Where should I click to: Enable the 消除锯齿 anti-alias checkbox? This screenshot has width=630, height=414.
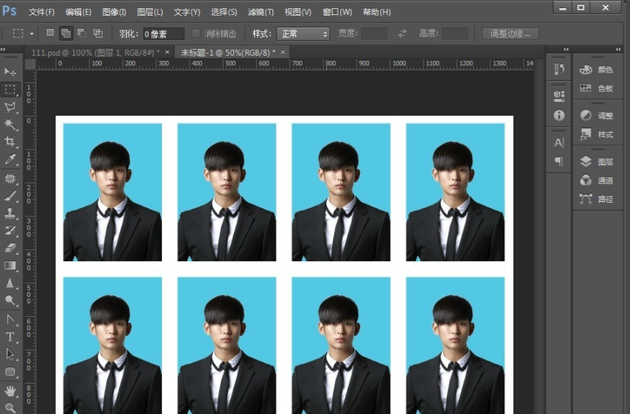(196, 33)
